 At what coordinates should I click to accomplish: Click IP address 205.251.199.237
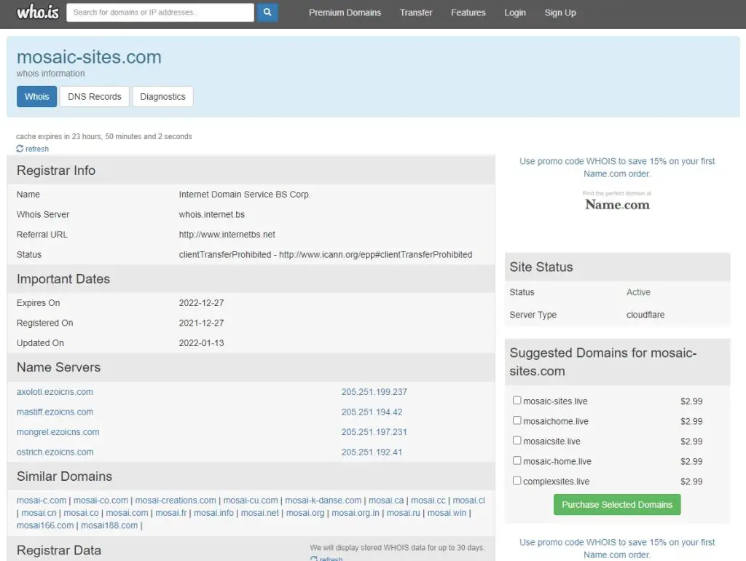tap(374, 391)
